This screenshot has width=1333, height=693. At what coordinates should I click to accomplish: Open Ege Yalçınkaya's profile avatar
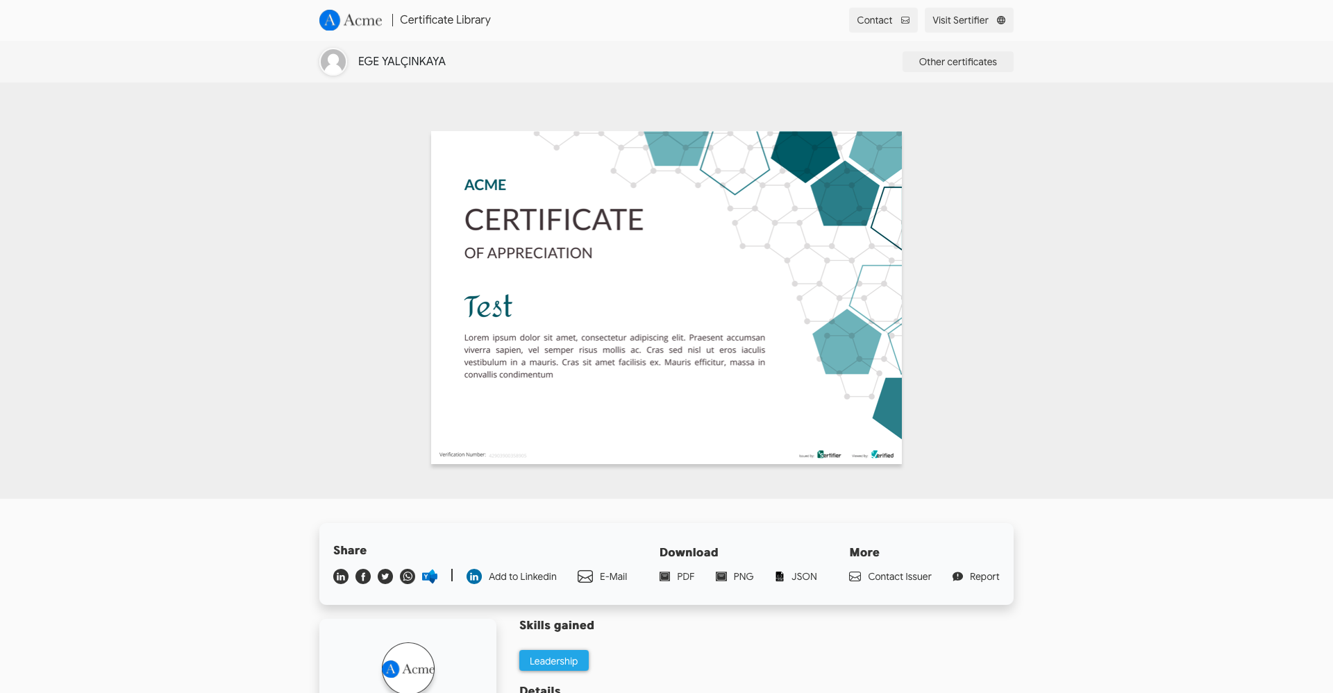click(x=333, y=62)
